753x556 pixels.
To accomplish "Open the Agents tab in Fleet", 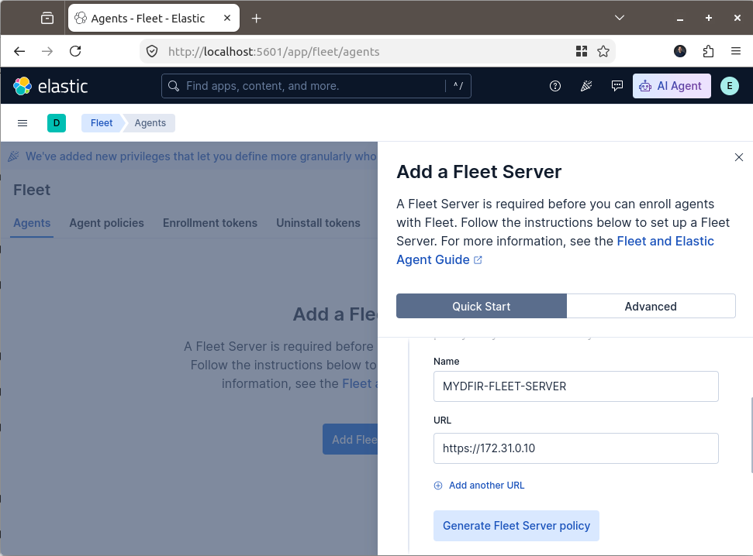I will (32, 223).
